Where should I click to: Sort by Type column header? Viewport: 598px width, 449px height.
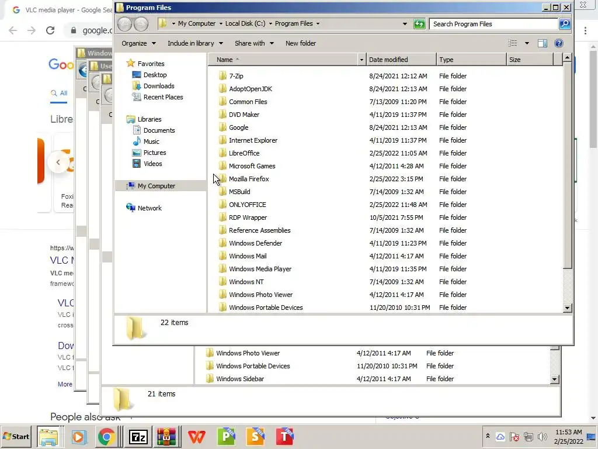[471, 60]
